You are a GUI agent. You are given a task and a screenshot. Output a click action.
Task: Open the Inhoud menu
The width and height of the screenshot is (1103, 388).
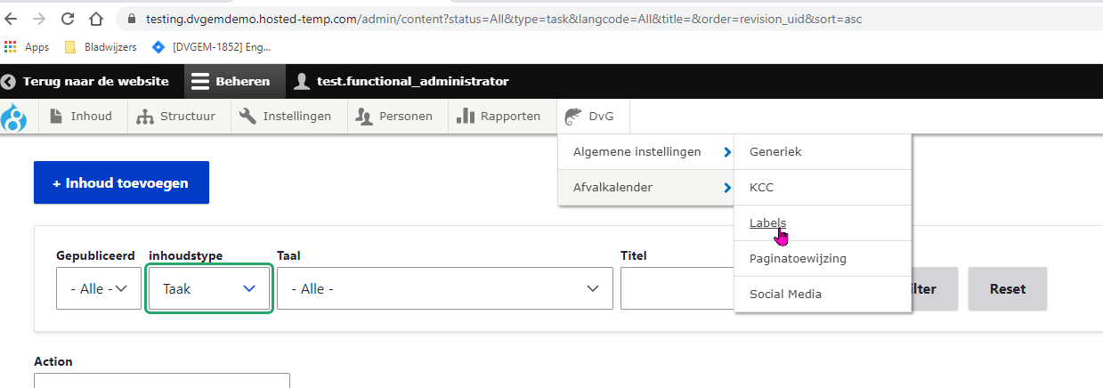81,117
